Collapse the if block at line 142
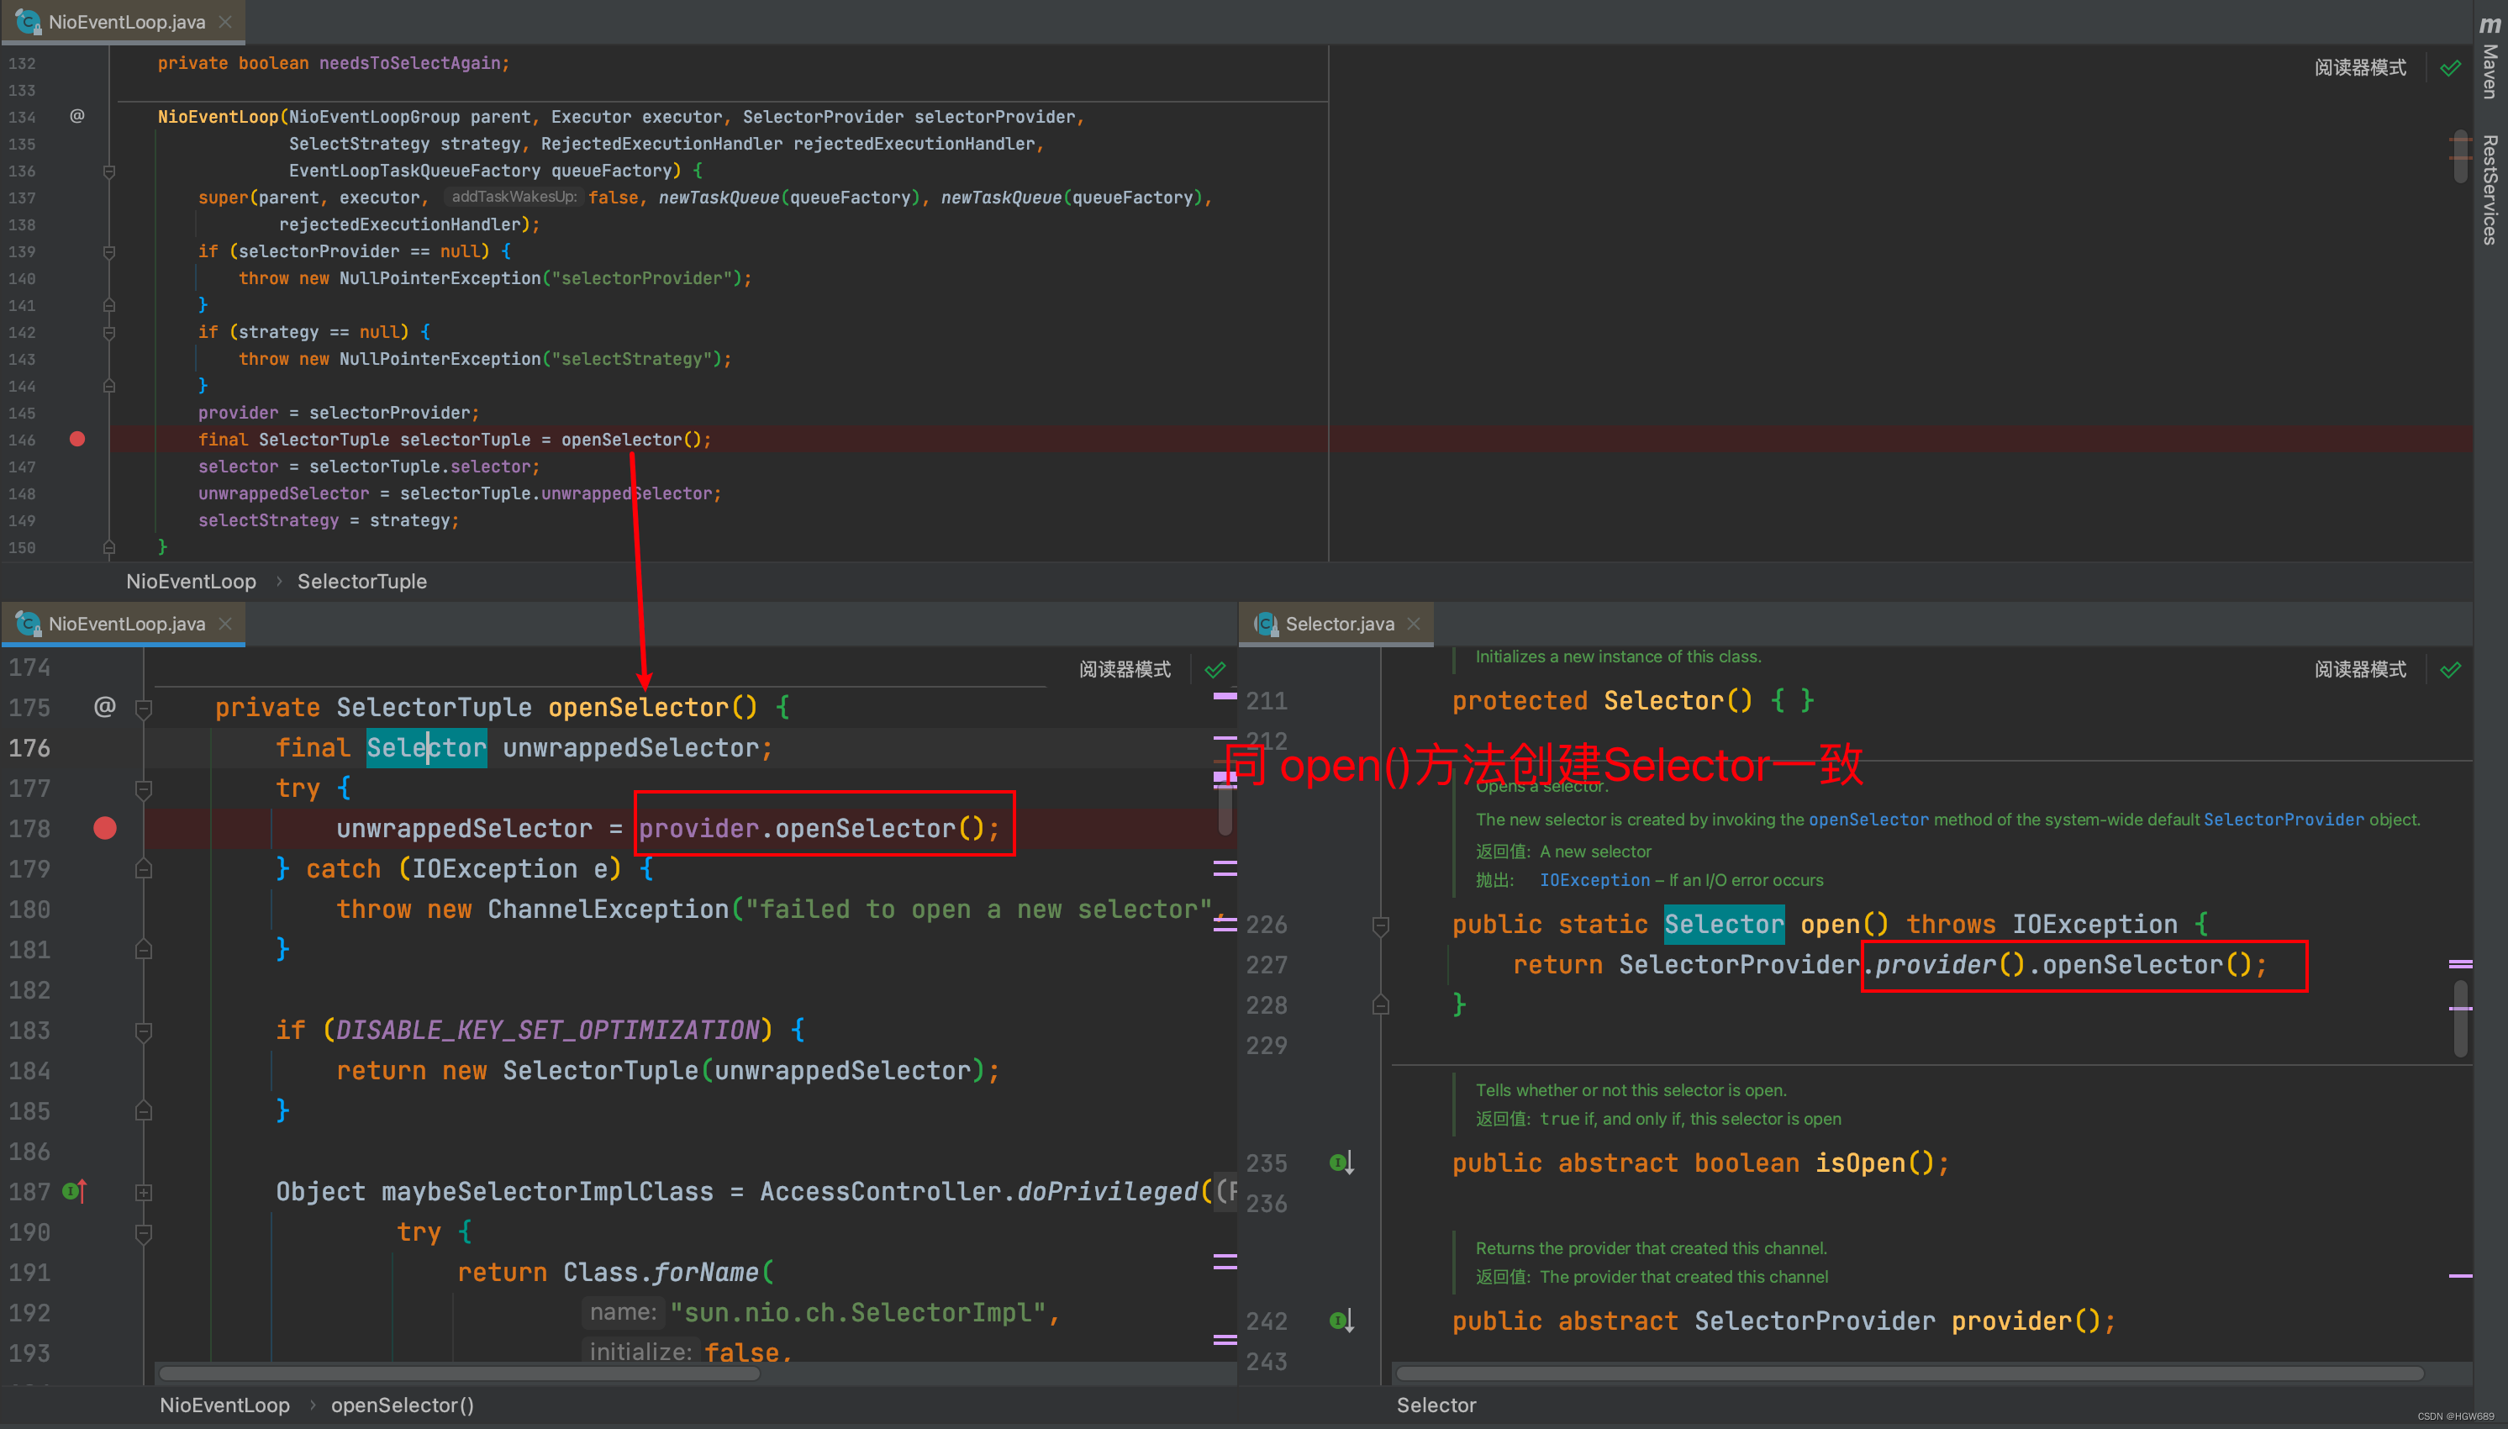 (109, 332)
